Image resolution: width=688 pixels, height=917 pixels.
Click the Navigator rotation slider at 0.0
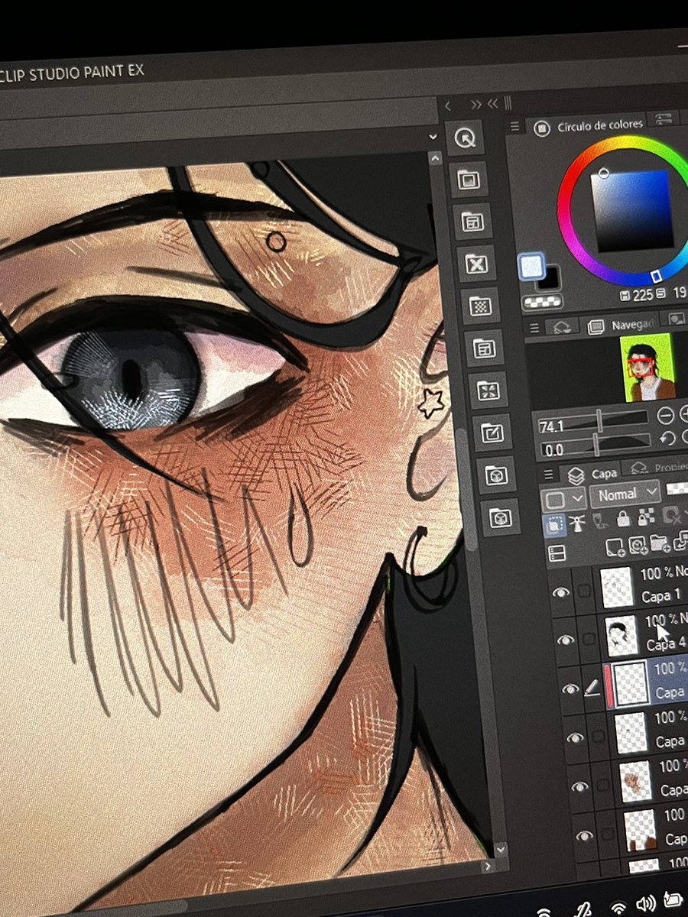point(595,446)
